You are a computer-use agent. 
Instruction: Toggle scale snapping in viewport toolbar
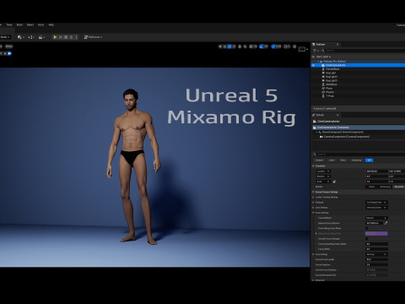[273, 46]
